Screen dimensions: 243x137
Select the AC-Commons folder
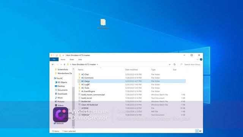87,78
